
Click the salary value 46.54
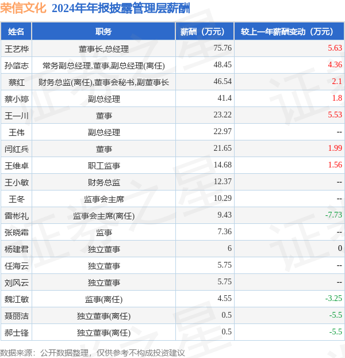223,81
